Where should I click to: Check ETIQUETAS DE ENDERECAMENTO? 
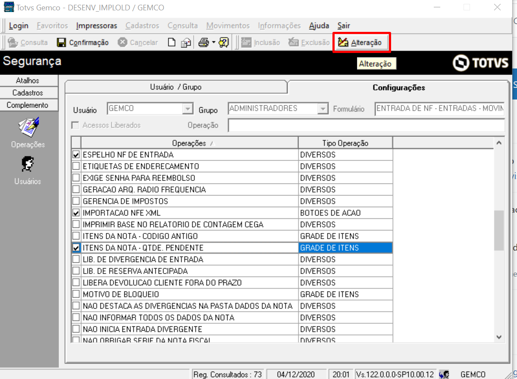(x=76, y=166)
